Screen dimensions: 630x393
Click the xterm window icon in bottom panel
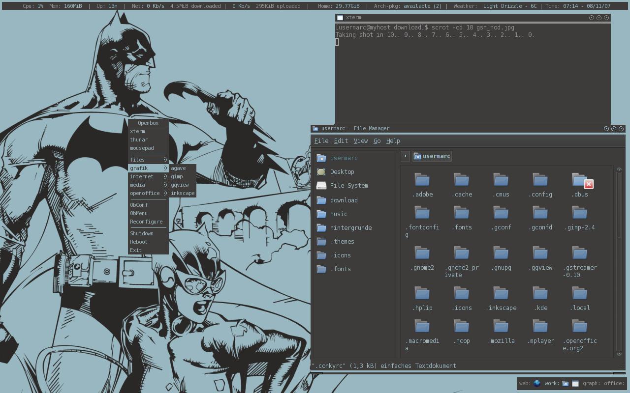(x=575, y=384)
